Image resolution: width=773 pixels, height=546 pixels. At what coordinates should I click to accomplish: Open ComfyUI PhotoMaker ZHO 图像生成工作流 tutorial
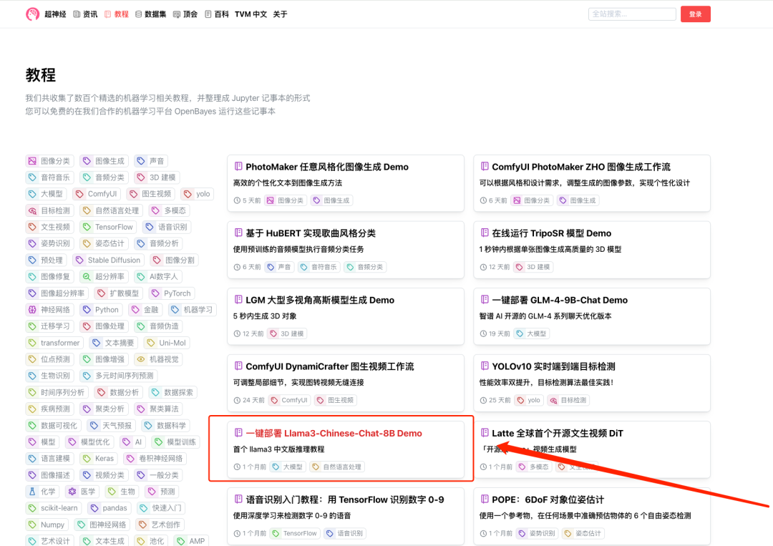pyautogui.click(x=580, y=167)
